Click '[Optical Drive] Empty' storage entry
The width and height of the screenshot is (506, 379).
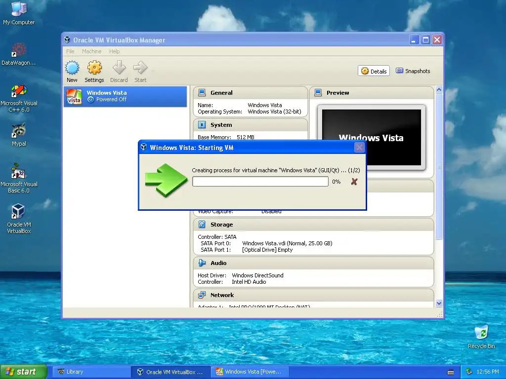[x=267, y=250]
